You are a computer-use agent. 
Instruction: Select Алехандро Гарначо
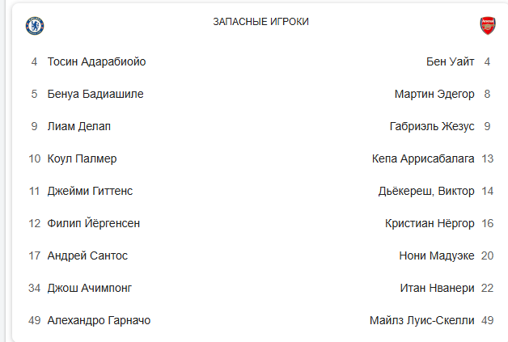[99, 320]
